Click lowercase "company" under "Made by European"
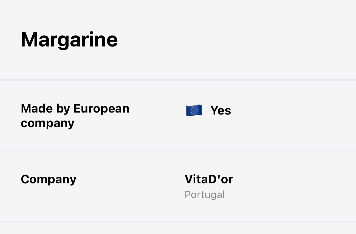Image resolution: width=356 pixels, height=234 pixels. pos(47,123)
